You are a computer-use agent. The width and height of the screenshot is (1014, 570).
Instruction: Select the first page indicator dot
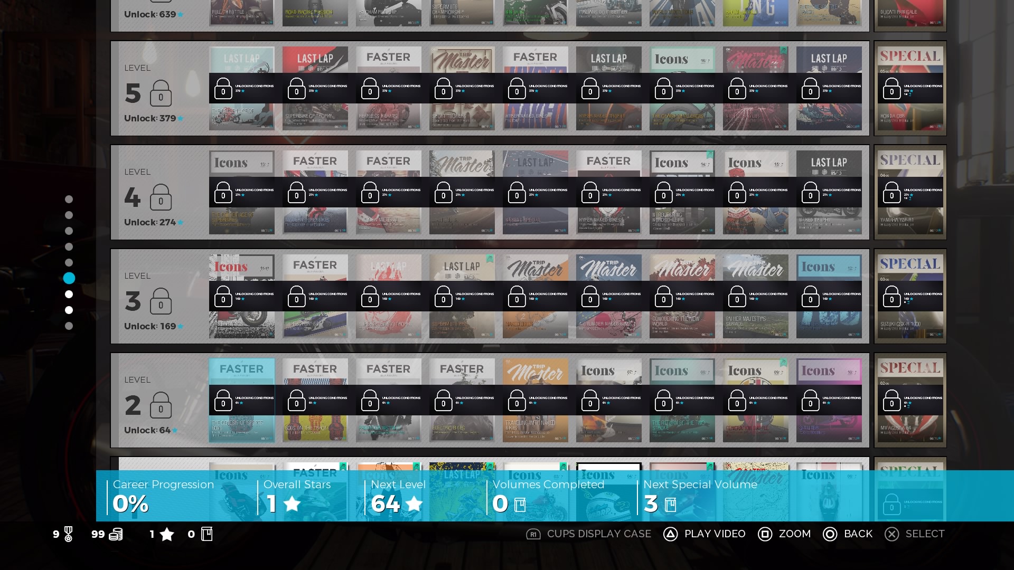pos(69,199)
